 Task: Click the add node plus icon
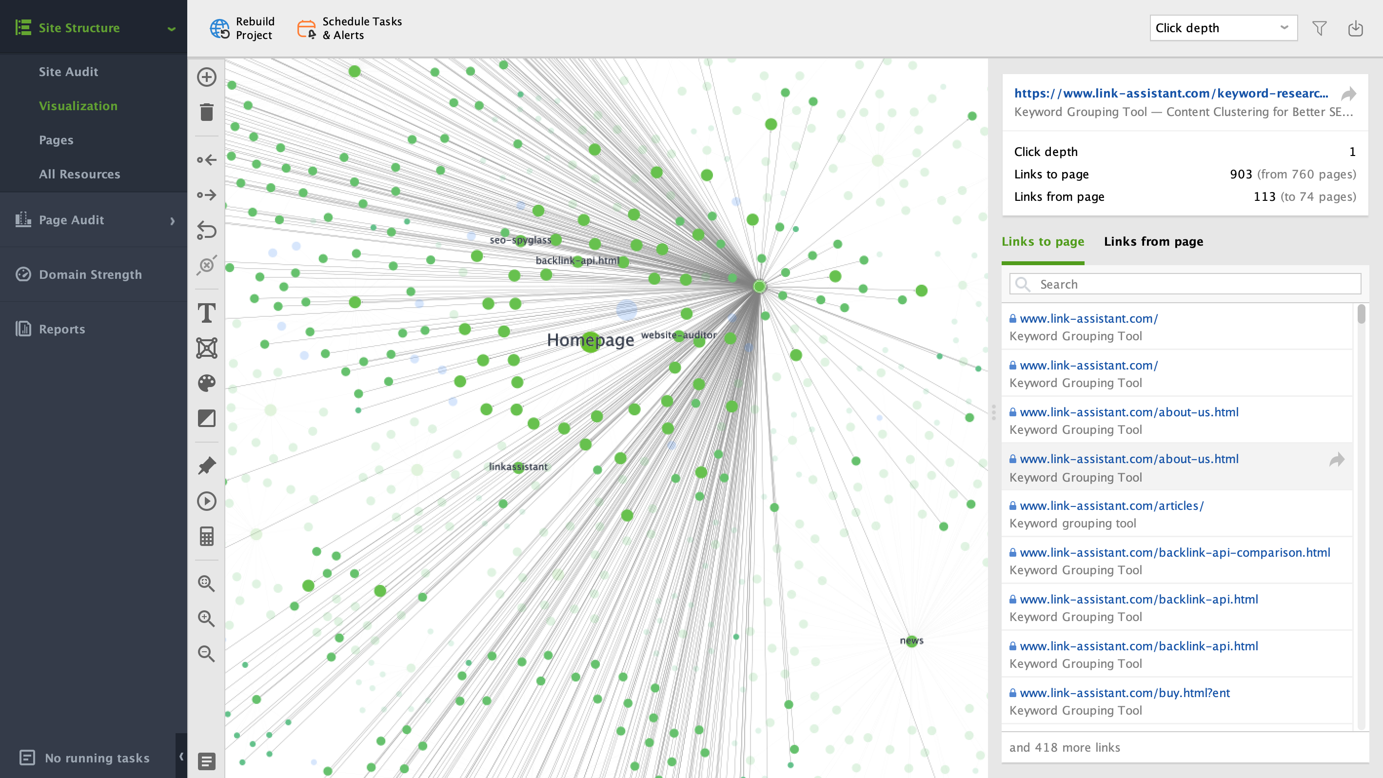tap(207, 77)
